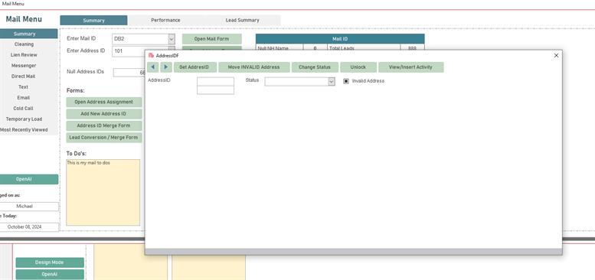Switch to the Lead Summary tab
This screenshot has width=595, height=280.
click(x=243, y=21)
